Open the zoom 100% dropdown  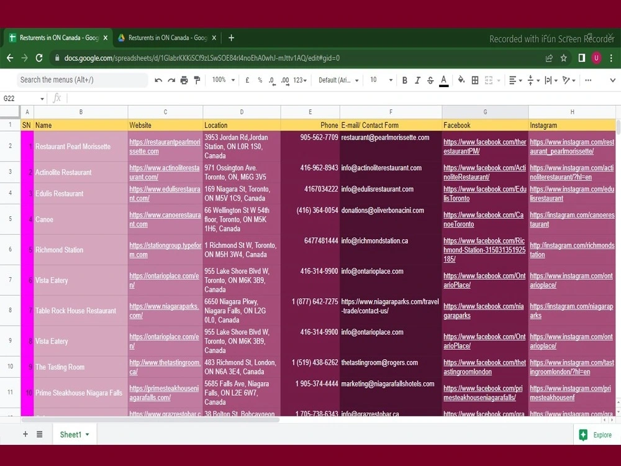tap(224, 80)
